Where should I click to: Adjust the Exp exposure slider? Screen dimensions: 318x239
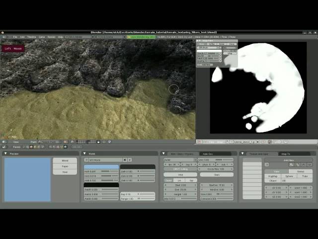138,194
